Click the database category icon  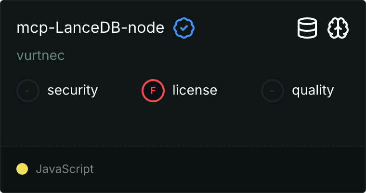(307, 28)
